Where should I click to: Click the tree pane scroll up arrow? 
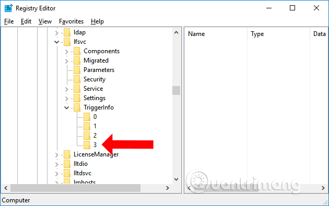[x=177, y=32]
